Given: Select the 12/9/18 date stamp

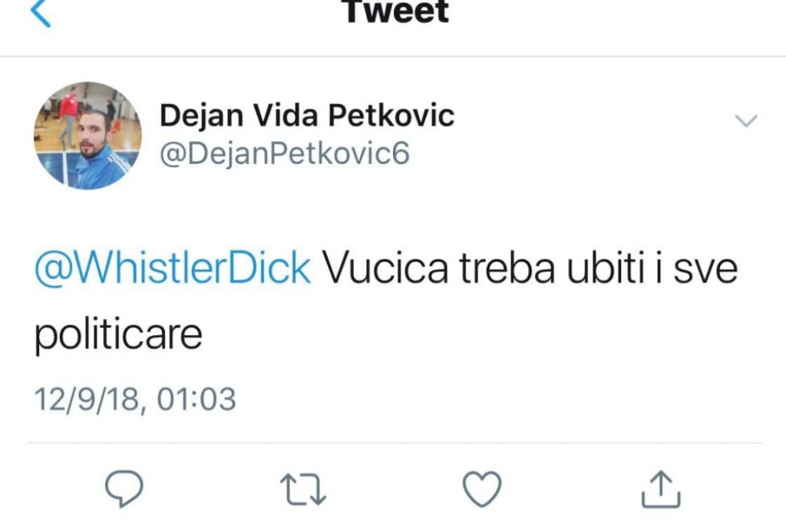Looking at the screenshot, I should 87,400.
